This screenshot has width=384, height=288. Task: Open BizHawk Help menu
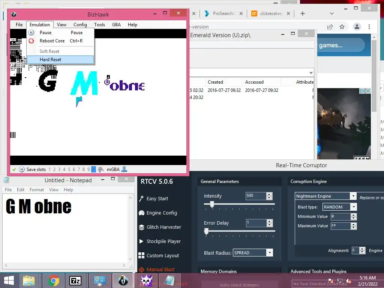pos(132,25)
